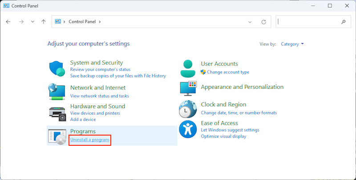Screen dimensions: 356x180
Task: Click the System and Security shield icon
Action: (57, 69)
